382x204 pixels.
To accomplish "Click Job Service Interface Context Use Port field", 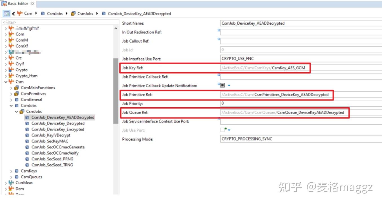I will tap(301, 121).
